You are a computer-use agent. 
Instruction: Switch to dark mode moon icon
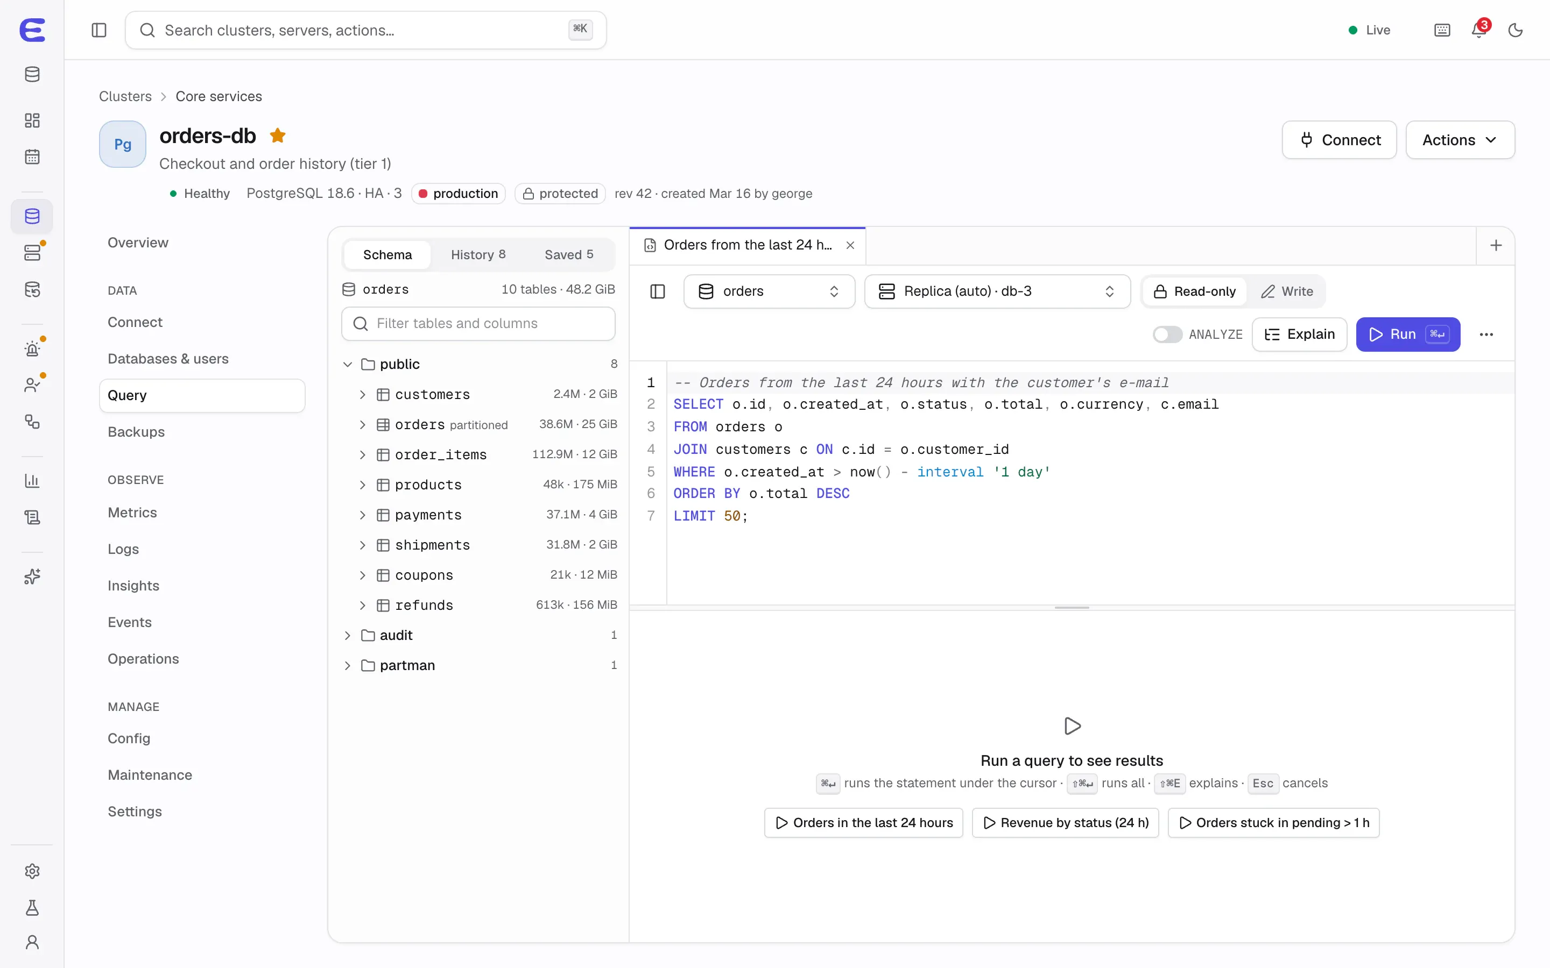(1516, 30)
